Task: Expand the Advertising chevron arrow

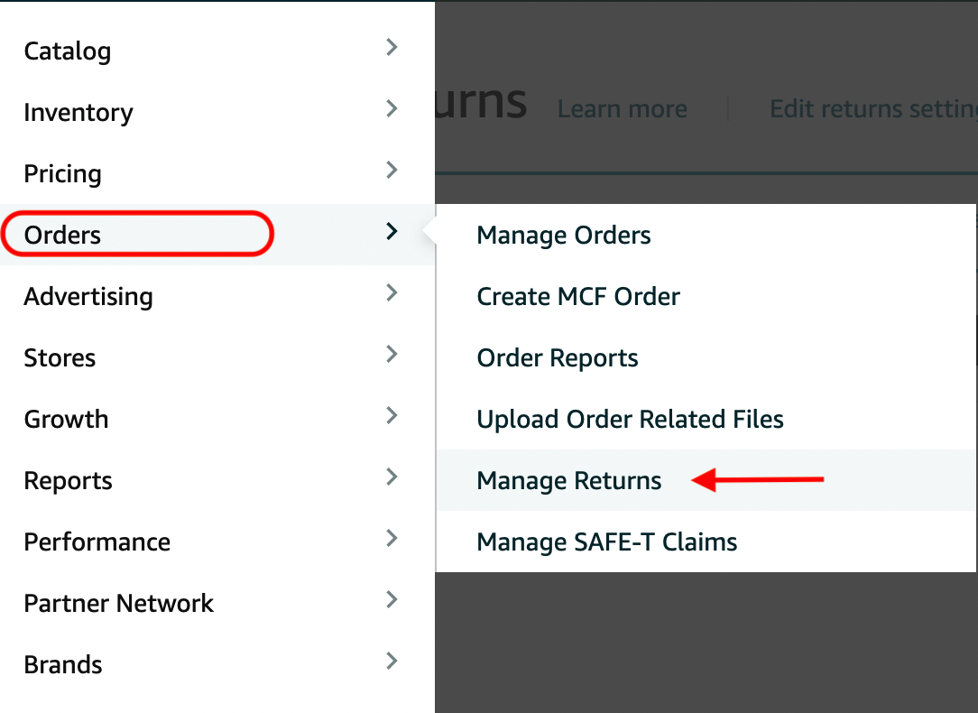Action: click(x=392, y=292)
